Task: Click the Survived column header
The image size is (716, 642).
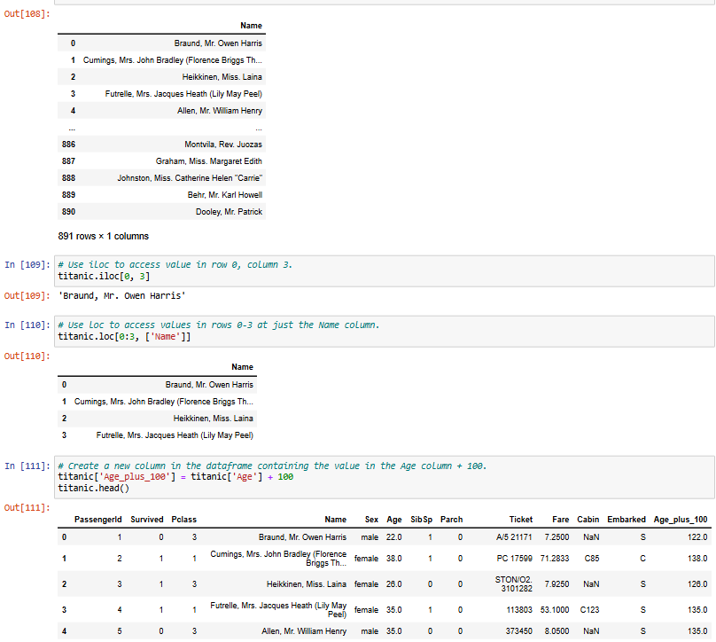Action: (146, 520)
